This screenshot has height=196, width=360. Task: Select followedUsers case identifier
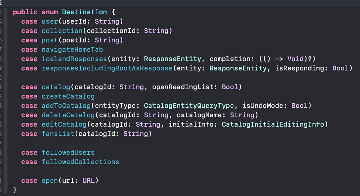(x=68, y=153)
